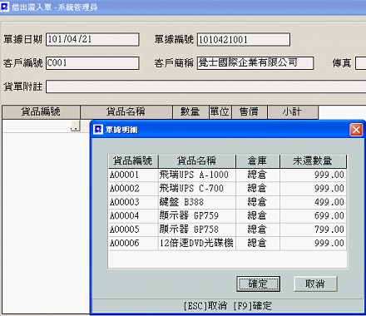This screenshot has width=366, height=316.
Task: Click the dialog's 貨品編號 column header
Action: point(133,161)
